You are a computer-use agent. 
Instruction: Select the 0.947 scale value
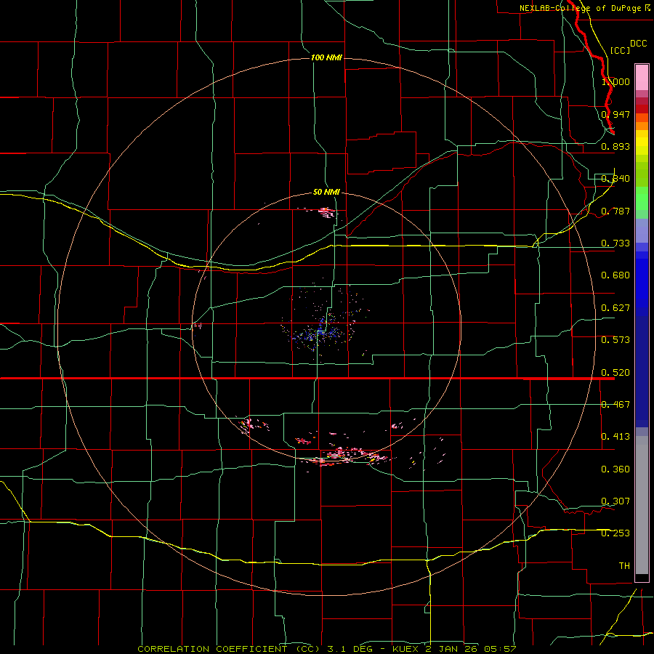coord(615,114)
